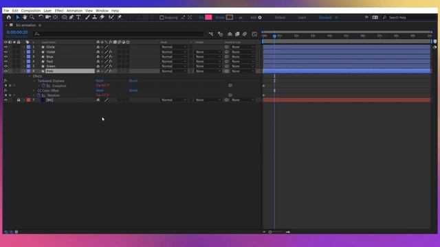This screenshot has height=247, width=440.
Task: Select the Eraser tool
Action: [x=102, y=17]
